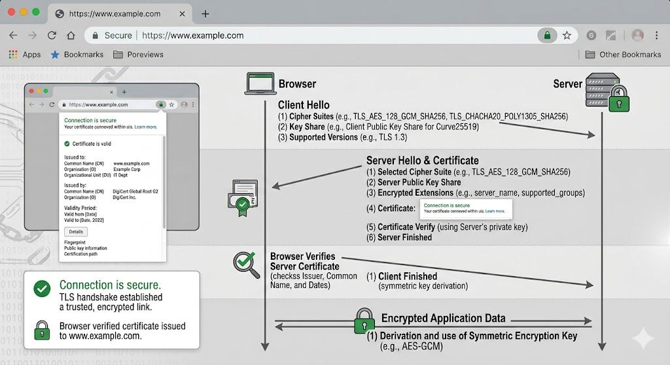Click Public key information entry
This screenshot has width=670, height=365.
click(x=86, y=247)
